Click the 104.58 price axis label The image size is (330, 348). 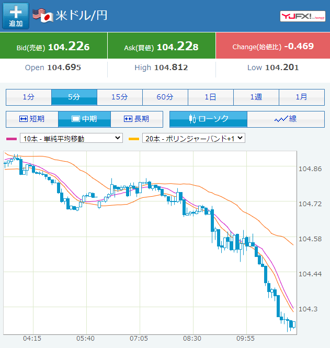click(310, 239)
